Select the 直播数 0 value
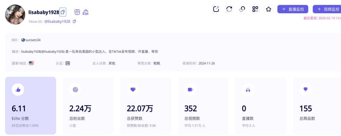The height and width of the screenshot is (136, 341). pos(244,109)
